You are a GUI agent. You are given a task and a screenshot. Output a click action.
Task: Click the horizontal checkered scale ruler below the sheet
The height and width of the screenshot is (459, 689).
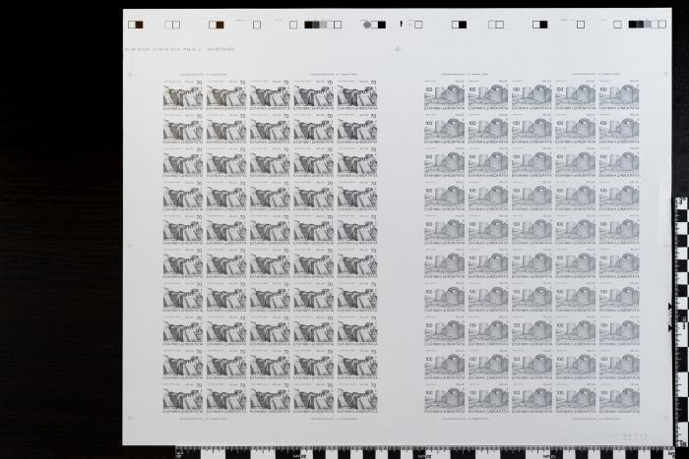(424, 452)
